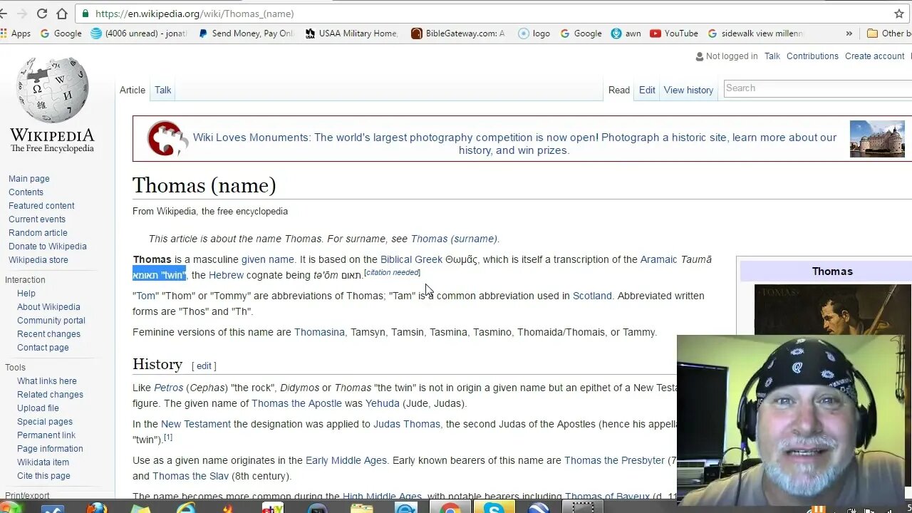Follow the Thomas (surname) link
912x513 pixels.
[x=454, y=239]
